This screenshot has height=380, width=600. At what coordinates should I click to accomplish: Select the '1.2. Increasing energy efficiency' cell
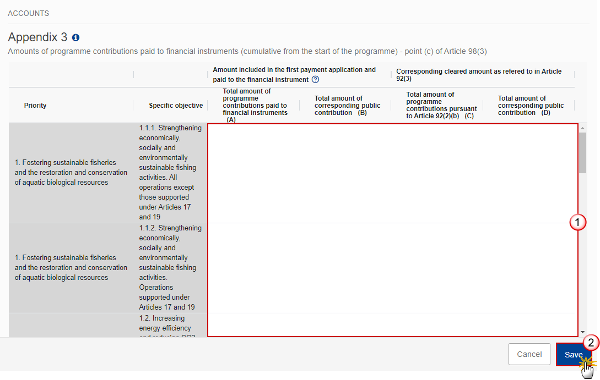click(x=170, y=326)
